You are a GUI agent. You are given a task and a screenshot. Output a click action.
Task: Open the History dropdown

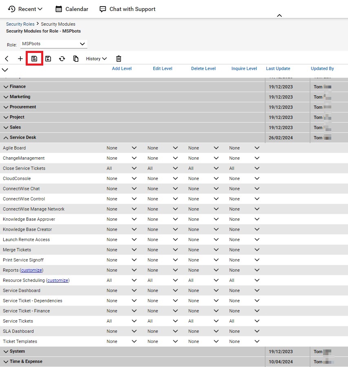pyautogui.click(x=96, y=59)
